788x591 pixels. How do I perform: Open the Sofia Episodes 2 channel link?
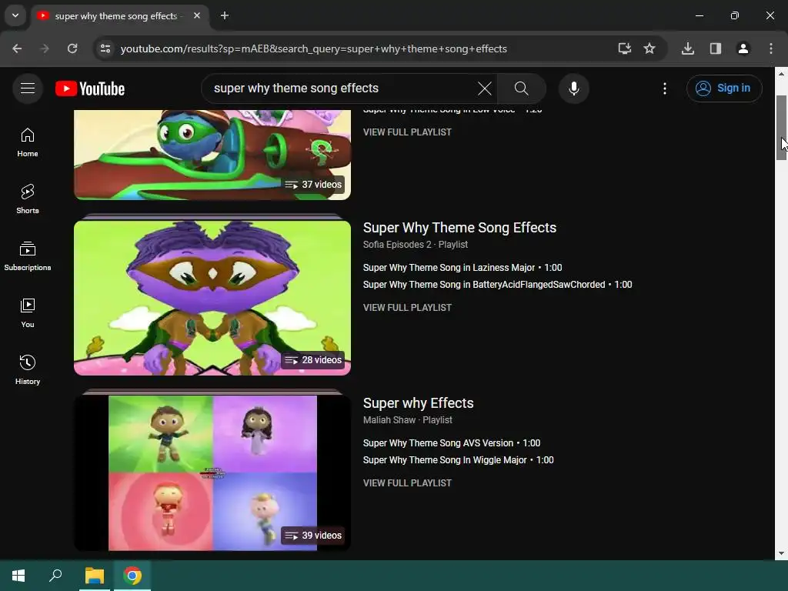(397, 244)
